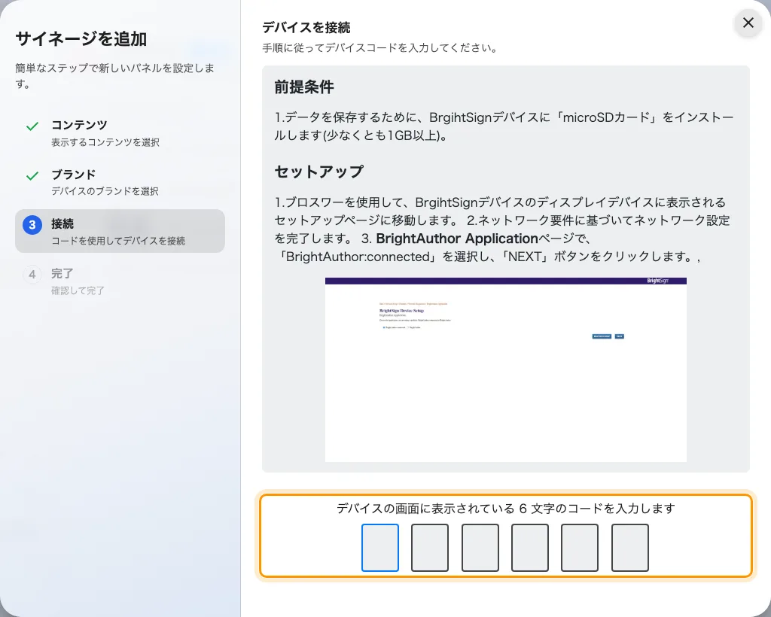Focus the fifth code digit box
Viewport: 771px width, 617px height.
coord(580,547)
